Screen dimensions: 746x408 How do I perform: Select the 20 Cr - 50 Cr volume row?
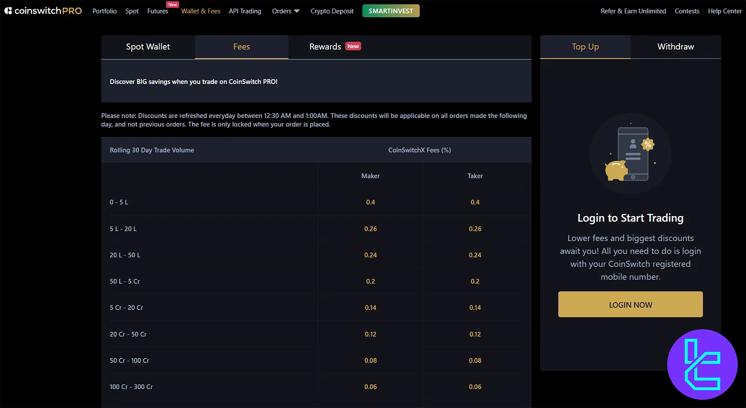(316, 334)
